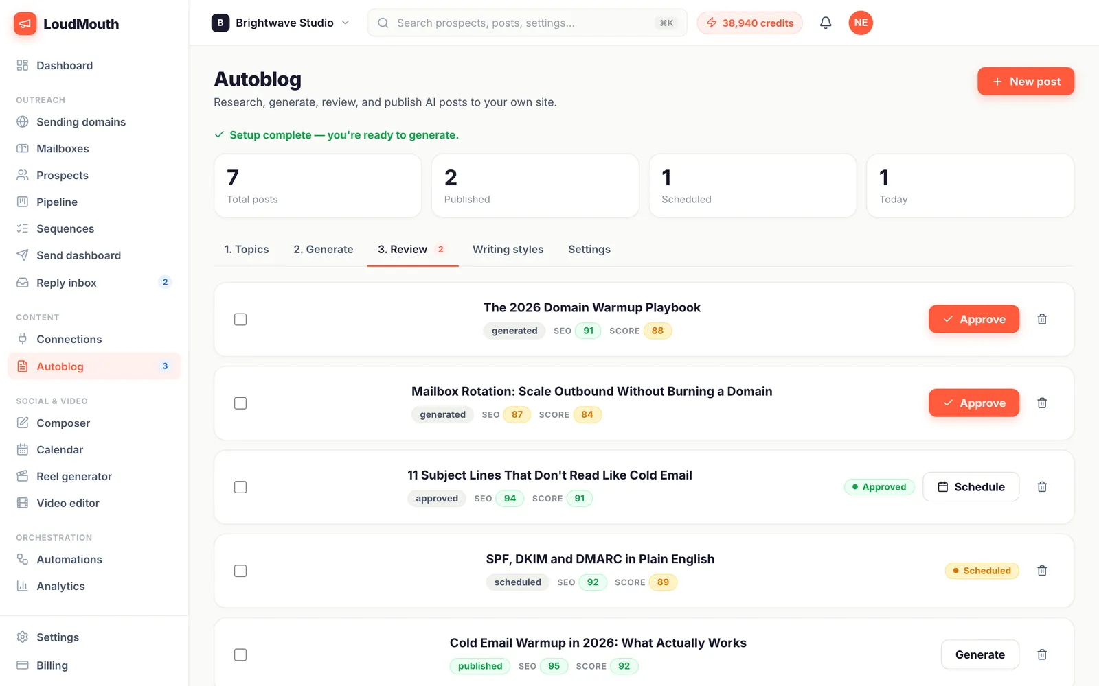Open Dashboard from the sidebar
The image size is (1099, 686).
94,65
